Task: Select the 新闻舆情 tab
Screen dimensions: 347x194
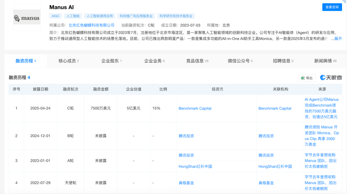Action: click(x=325, y=61)
